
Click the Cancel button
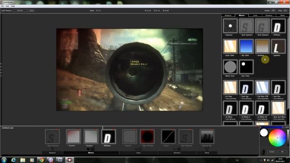point(272,152)
